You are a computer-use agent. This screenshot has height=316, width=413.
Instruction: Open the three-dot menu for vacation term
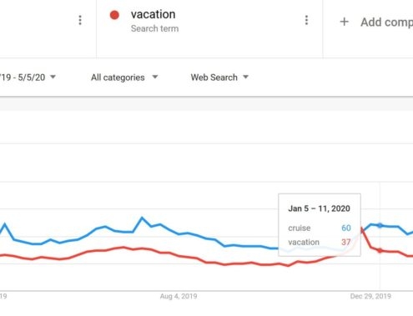pyautogui.click(x=306, y=20)
